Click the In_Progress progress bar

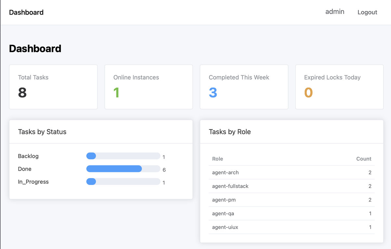(x=123, y=182)
